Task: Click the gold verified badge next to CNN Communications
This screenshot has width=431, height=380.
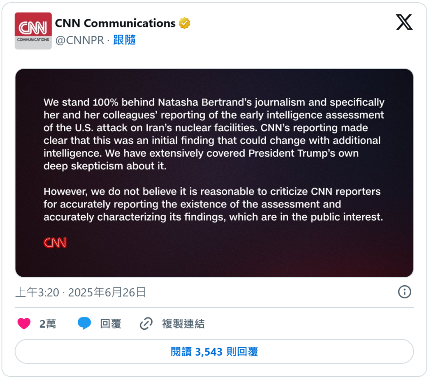Action: [185, 22]
